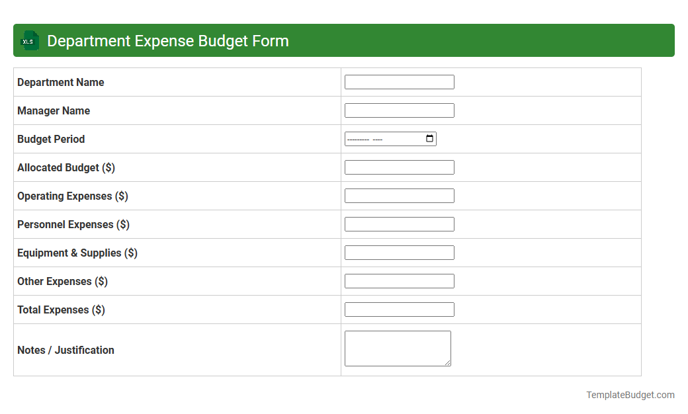688x414 pixels.
Task: Open the calendar picker for Budget Period
Action: (430, 139)
